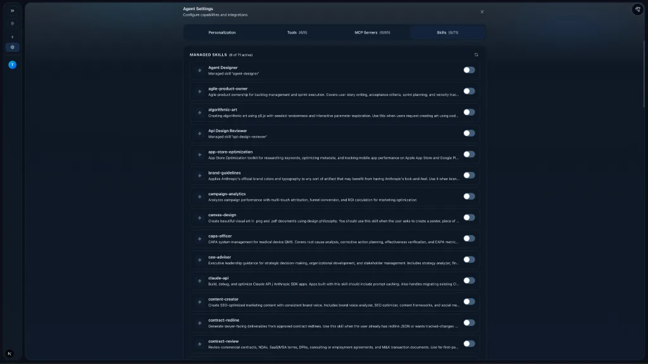
Task: Enable the Agent Designer skill toggle
Action: click(468, 70)
